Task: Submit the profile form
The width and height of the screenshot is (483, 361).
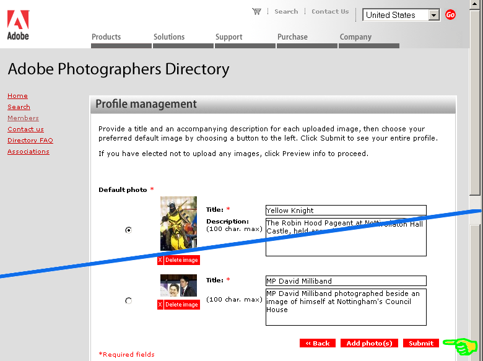Action: pos(421,343)
